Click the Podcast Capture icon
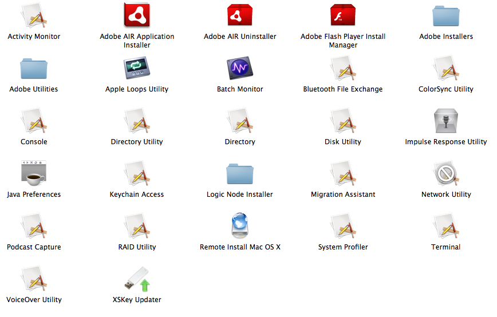497x317 pixels. [34, 225]
